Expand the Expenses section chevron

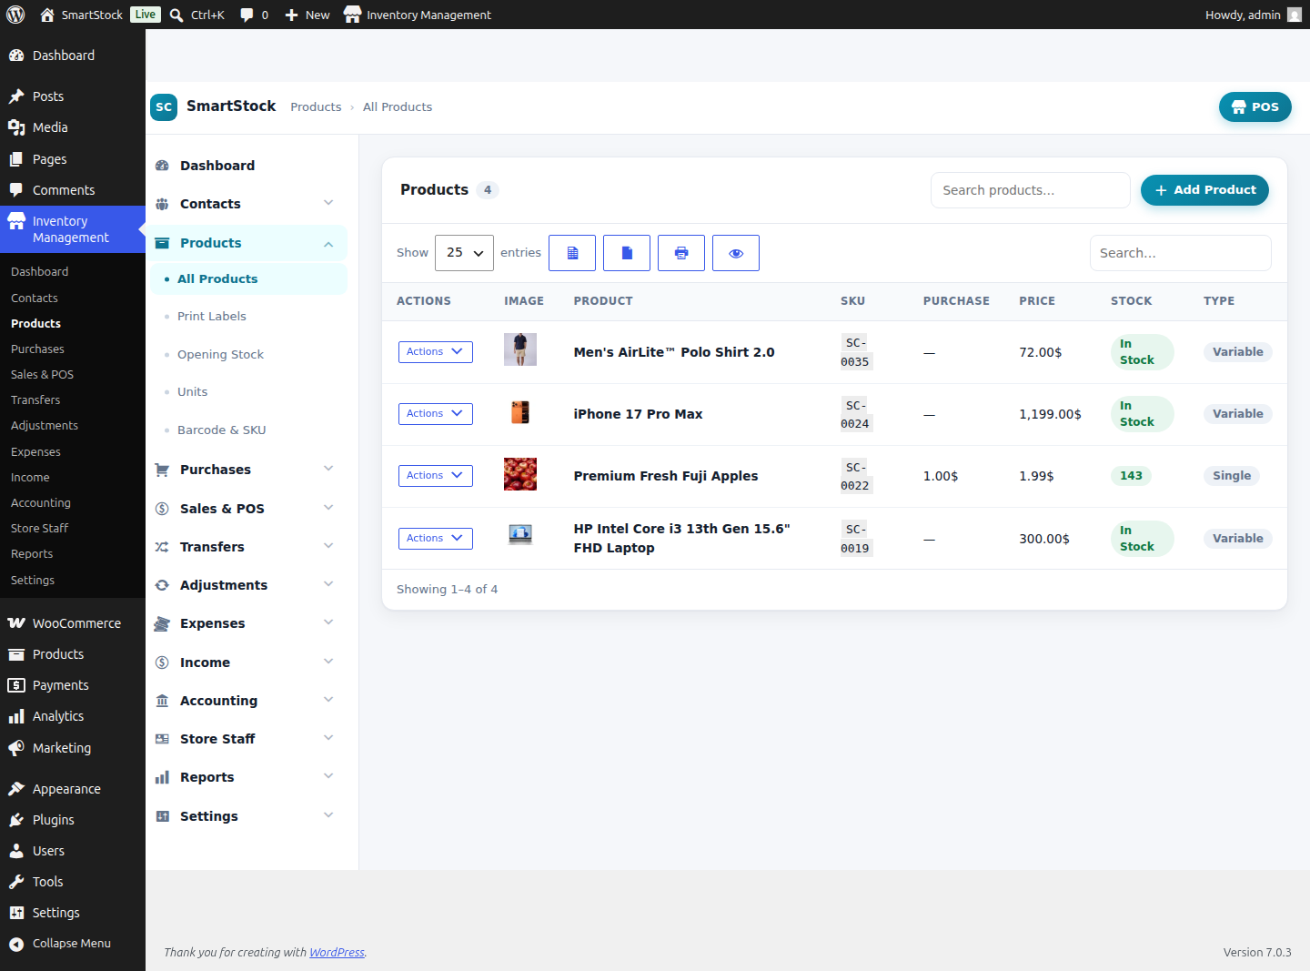point(328,622)
